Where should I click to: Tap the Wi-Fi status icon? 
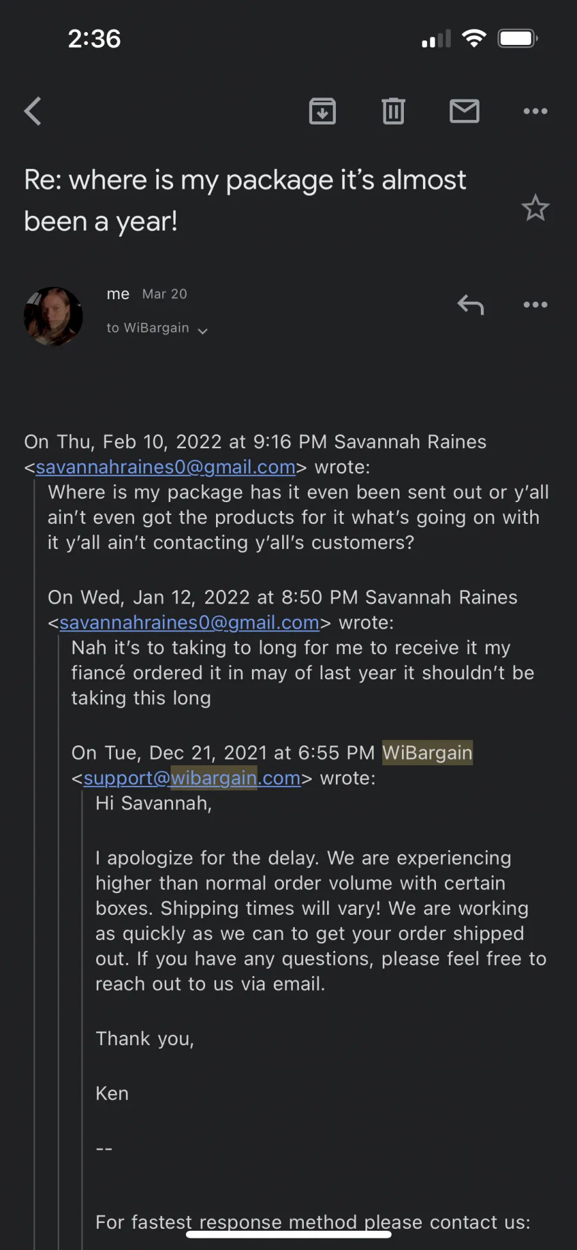(x=474, y=39)
